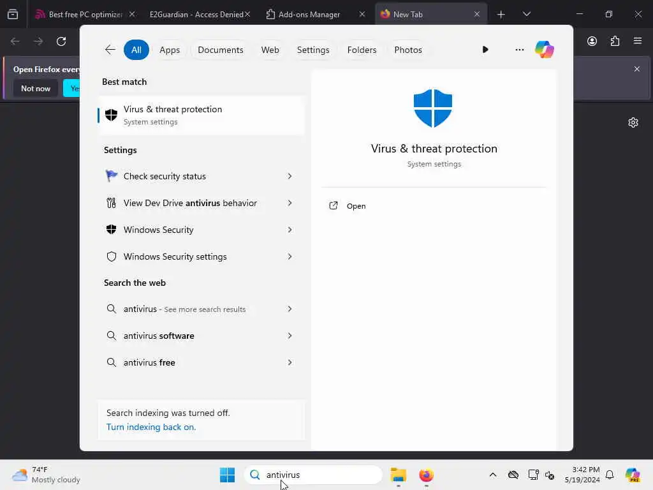Show hidden system tray icons
653x490 pixels.
[493, 475]
